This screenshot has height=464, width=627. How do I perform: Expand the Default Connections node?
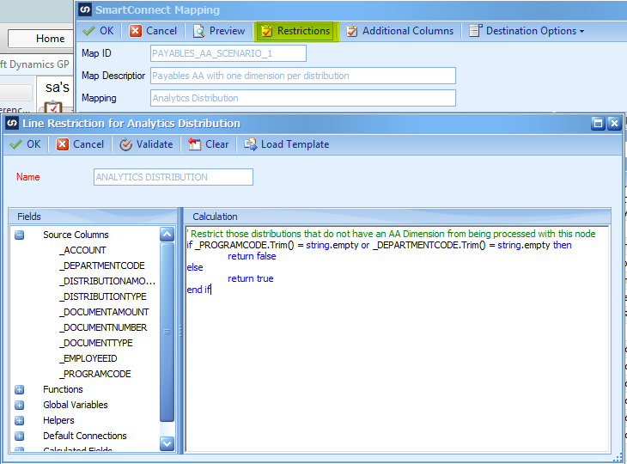[x=19, y=436]
